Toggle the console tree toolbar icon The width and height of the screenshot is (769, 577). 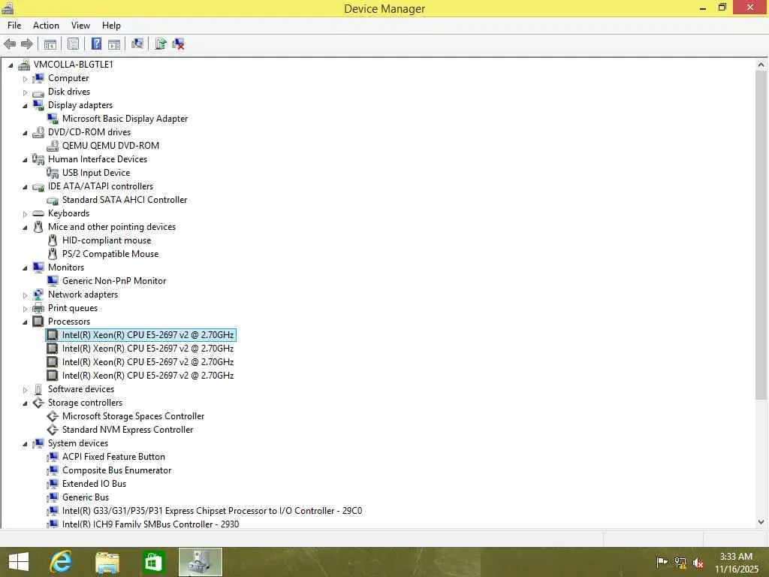50,44
